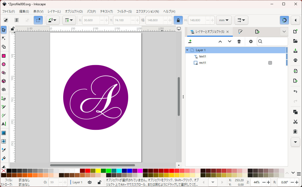Close the レイヤーとオブジェクト tab
The width and height of the screenshot is (302, 187).
tap(228, 32)
